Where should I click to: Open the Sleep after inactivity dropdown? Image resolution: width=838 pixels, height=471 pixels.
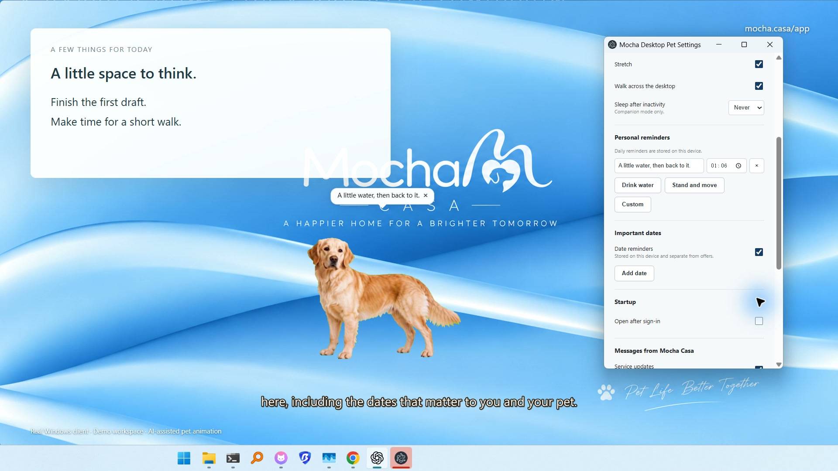click(746, 108)
